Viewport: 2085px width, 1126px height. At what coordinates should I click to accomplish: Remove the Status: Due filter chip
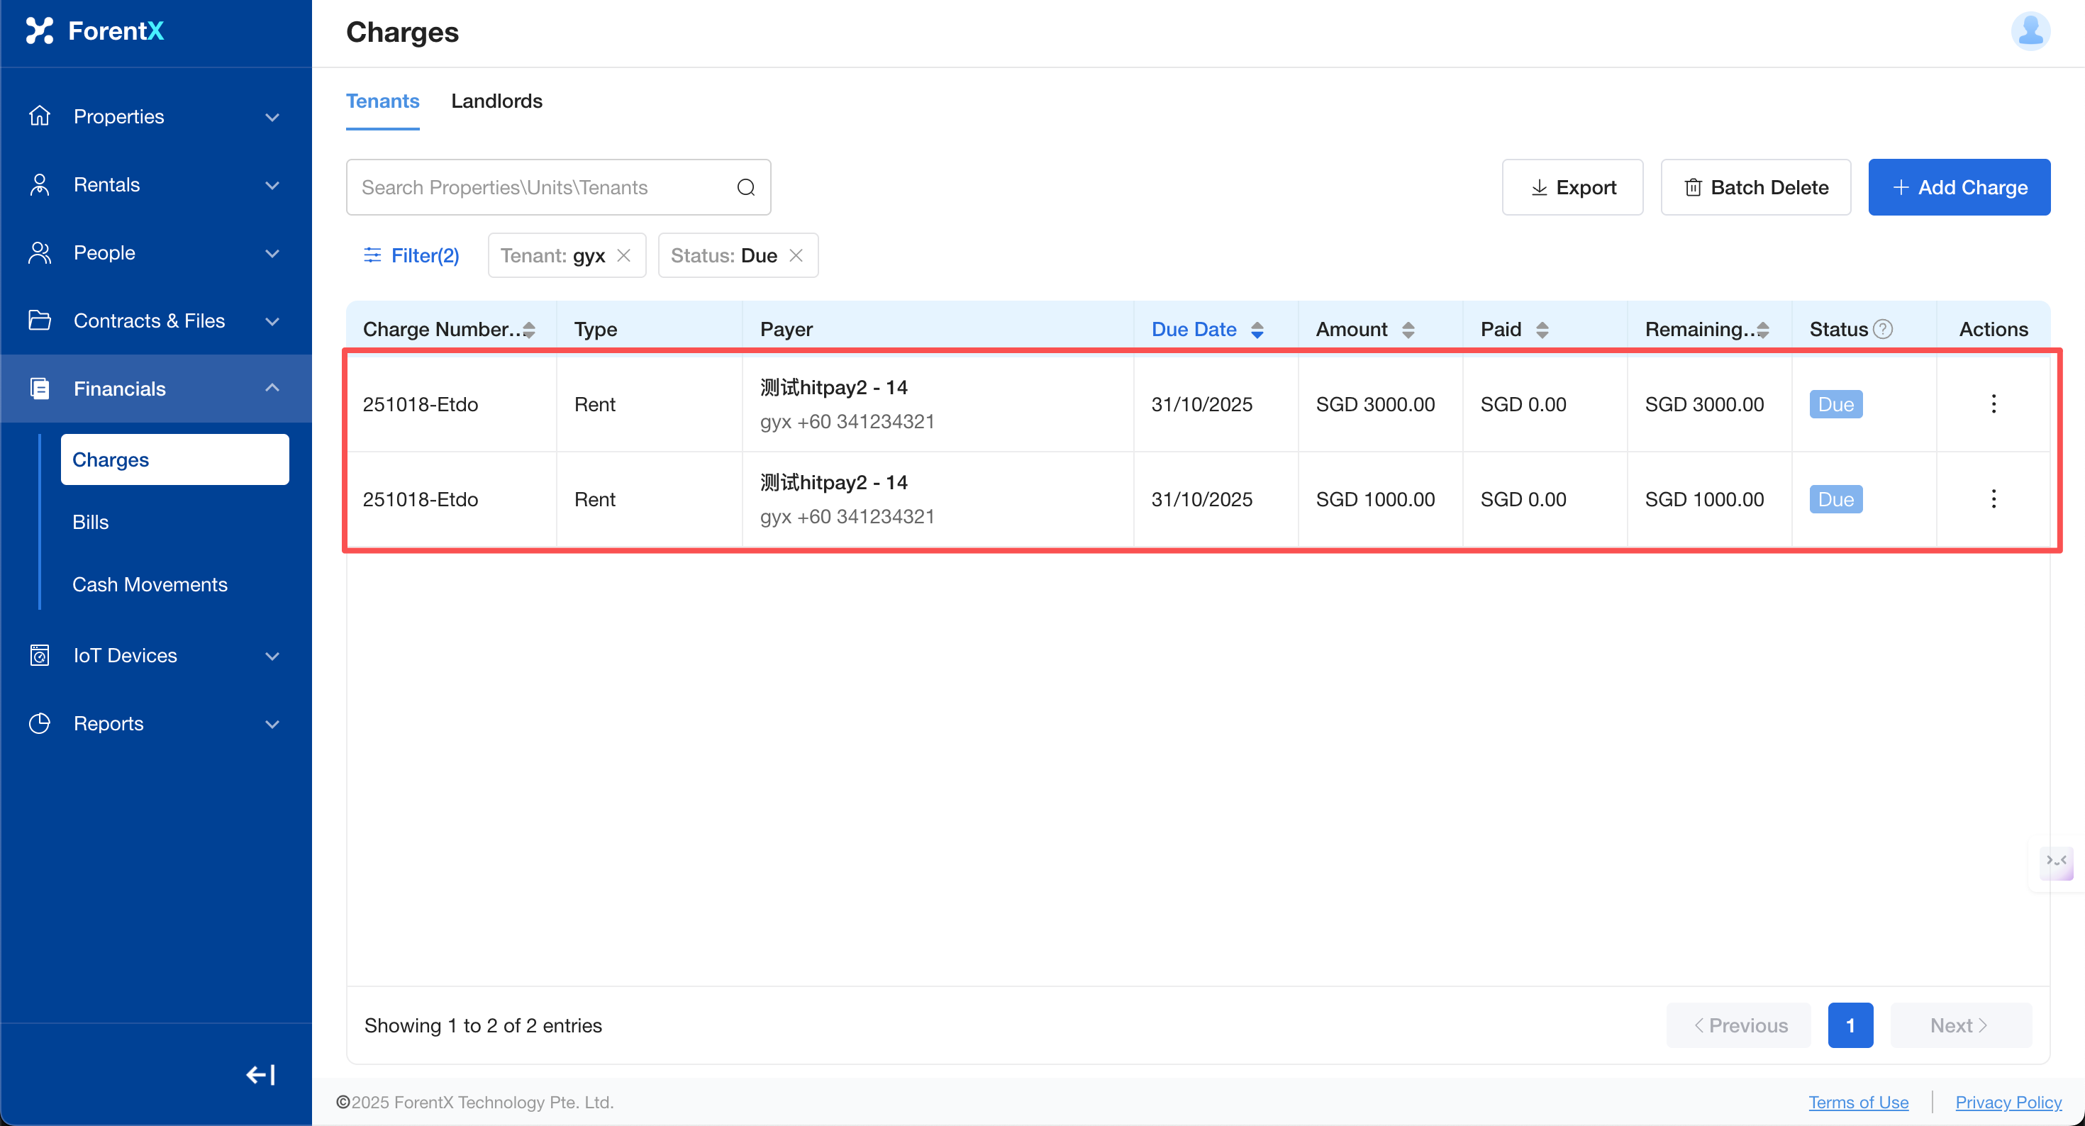pyautogui.click(x=796, y=255)
